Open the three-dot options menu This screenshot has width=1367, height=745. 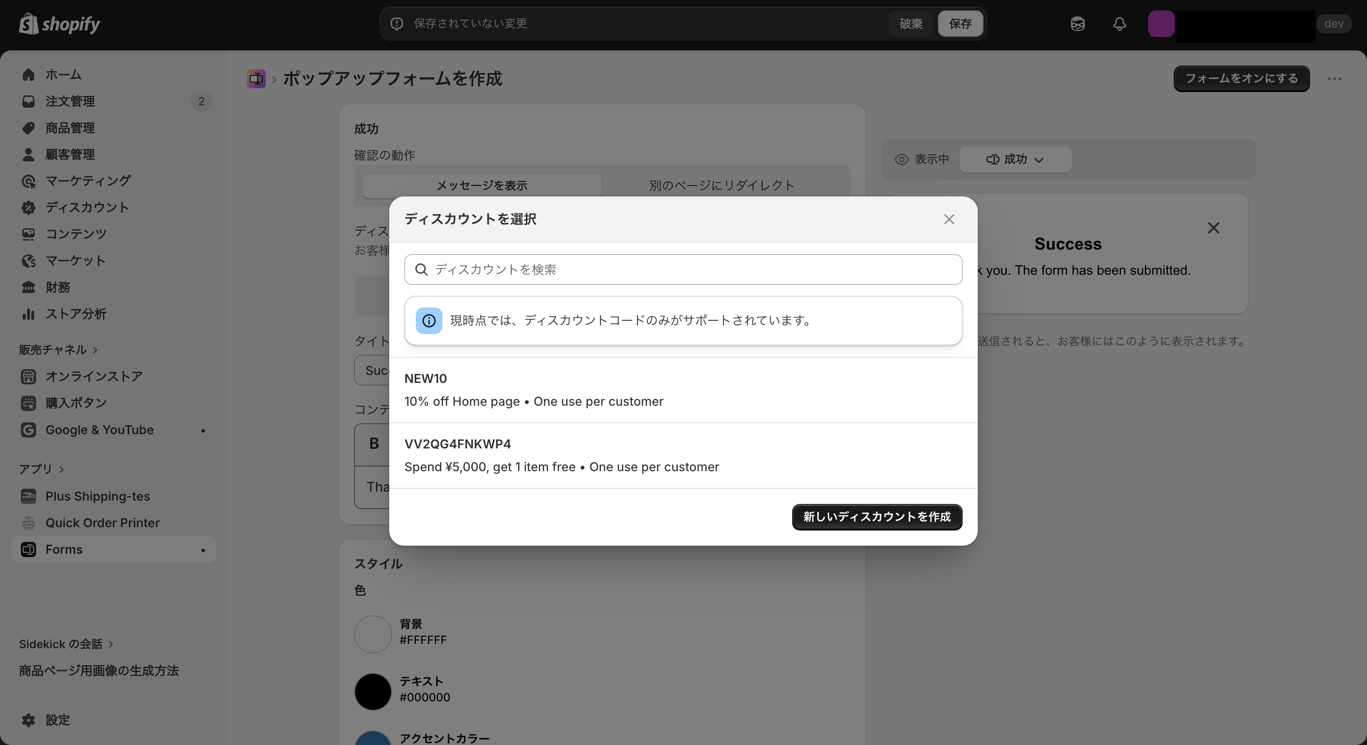pos(1335,78)
